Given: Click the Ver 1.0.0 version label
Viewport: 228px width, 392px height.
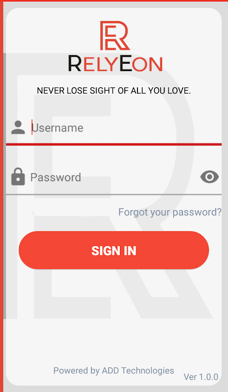Looking at the screenshot, I should (x=201, y=377).
